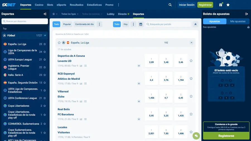Open the sport selector dropdown
Image resolution: width=251 pixels, height=141 pixels.
point(55,14)
